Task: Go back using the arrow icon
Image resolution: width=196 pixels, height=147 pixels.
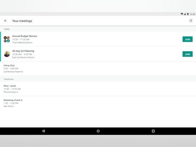Action: coord(6,21)
